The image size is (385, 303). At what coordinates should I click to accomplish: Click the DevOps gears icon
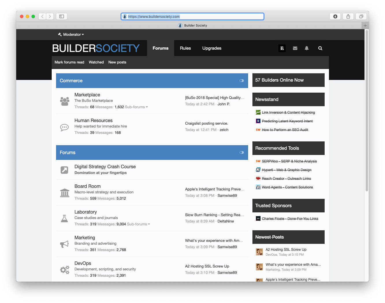(x=64, y=270)
